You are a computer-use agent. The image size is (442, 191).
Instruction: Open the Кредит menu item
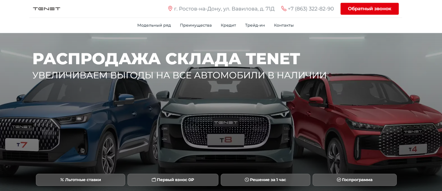click(x=228, y=25)
